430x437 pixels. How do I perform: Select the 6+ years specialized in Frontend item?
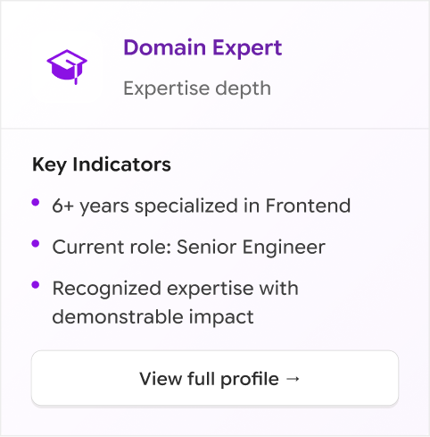[x=202, y=206]
